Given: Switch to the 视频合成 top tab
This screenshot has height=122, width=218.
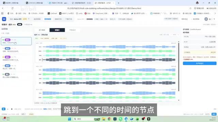Looking at the screenshot, I should [x=58, y=19].
